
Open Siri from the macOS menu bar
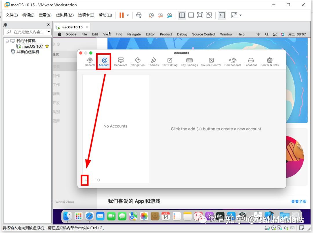click(x=283, y=34)
